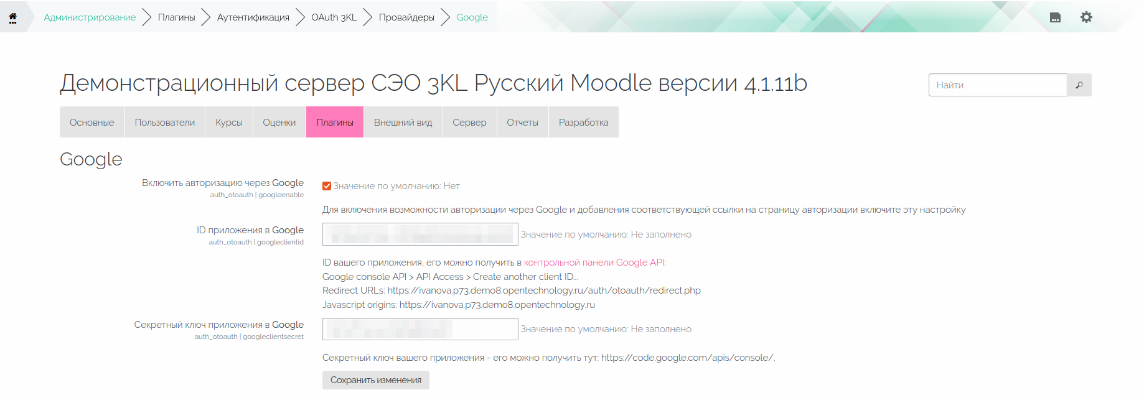Screen dimensions: 1144x395
Task: Click the Плагины breadcrumb item
Action: 177,17
